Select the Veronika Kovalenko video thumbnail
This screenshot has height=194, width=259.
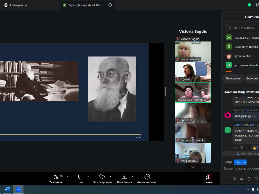pos(193,133)
